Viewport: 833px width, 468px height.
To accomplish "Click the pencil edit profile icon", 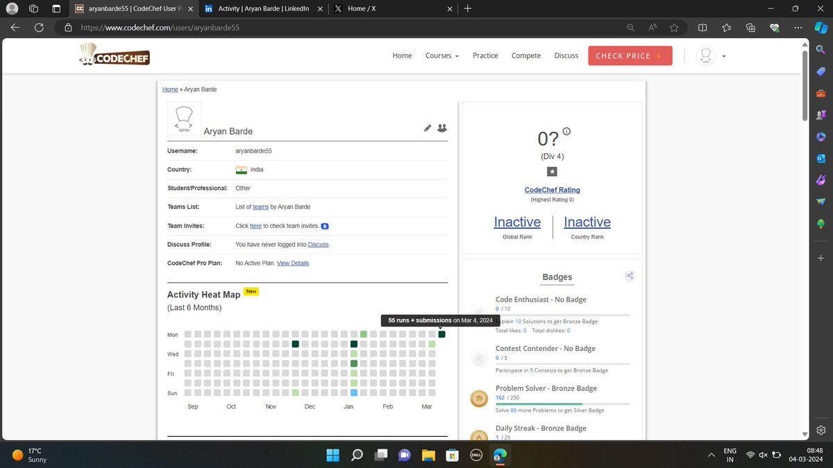I will 428,128.
